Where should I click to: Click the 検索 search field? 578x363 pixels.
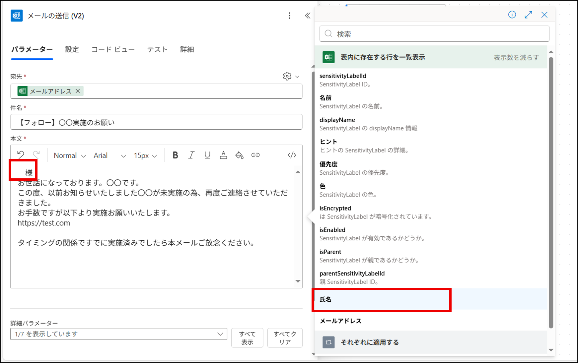(434, 34)
